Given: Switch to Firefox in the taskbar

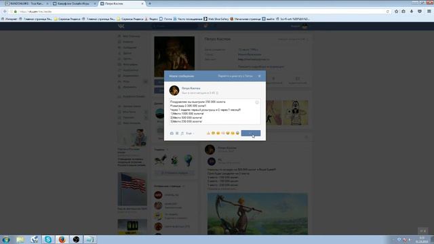Looking at the screenshot, I should point(62,239).
